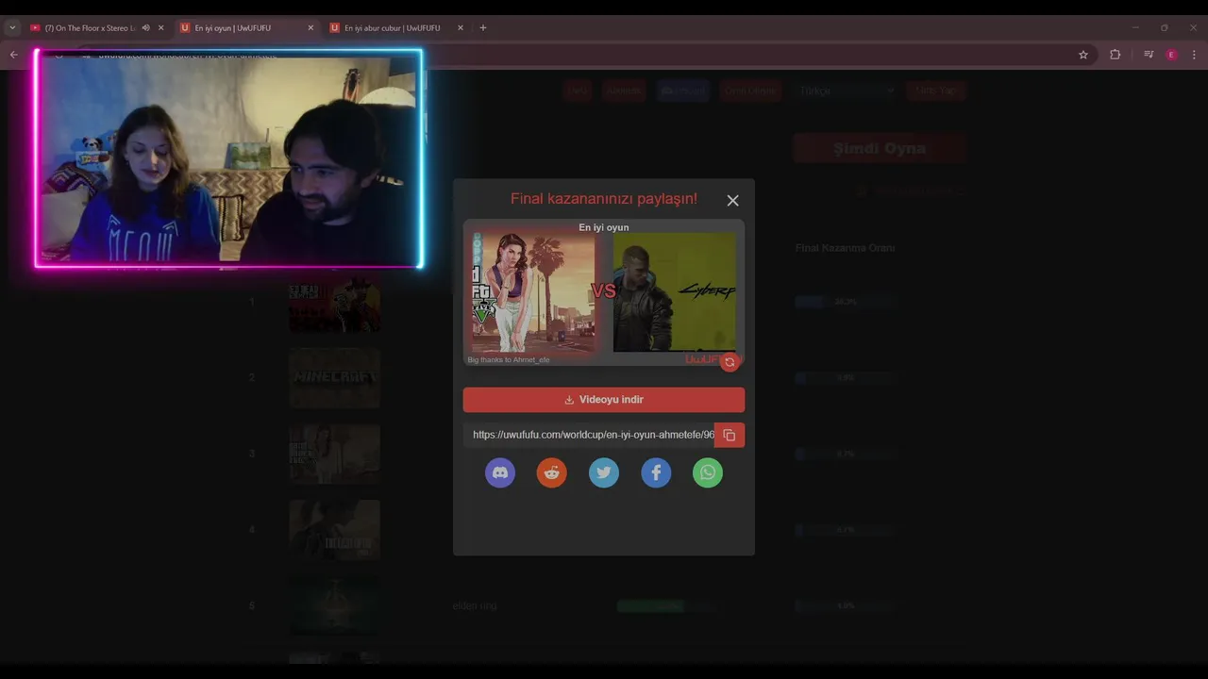This screenshot has height=679, width=1208.
Task: Close the En iyi oyun tab
Action: (x=310, y=28)
